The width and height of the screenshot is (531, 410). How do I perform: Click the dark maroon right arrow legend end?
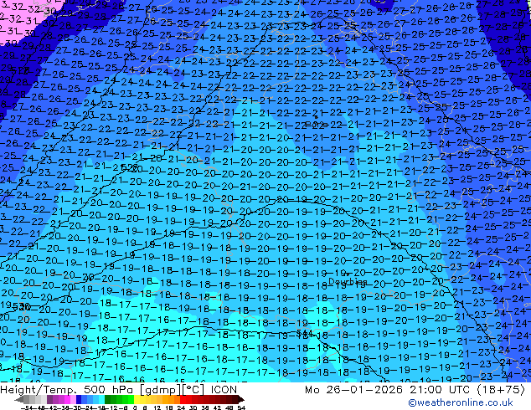click(x=240, y=399)
